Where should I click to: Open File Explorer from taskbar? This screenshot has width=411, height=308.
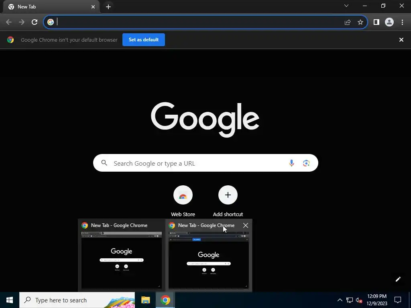(145, 300)
